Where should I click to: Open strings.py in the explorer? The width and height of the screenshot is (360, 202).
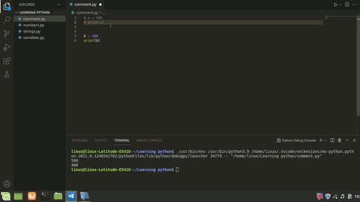pyautogui.click(x=39, y=31)
